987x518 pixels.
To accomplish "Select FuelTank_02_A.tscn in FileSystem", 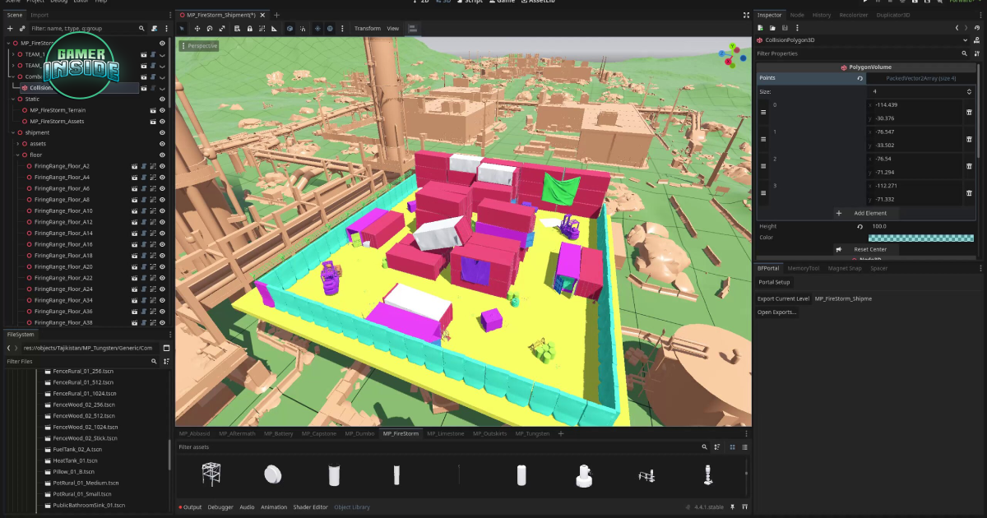I will 77,450.
